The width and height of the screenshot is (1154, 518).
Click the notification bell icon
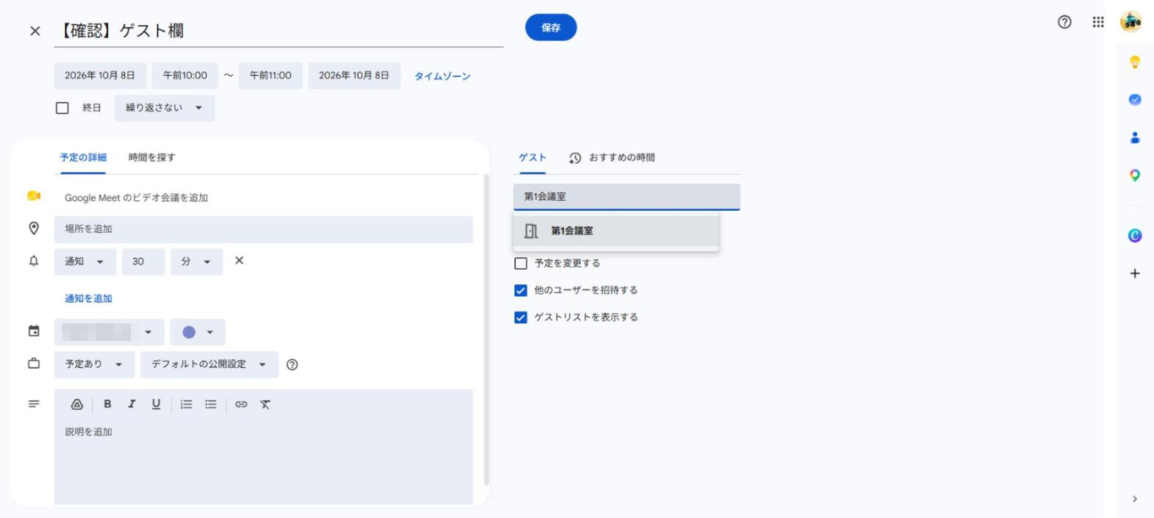pos(34,261)
